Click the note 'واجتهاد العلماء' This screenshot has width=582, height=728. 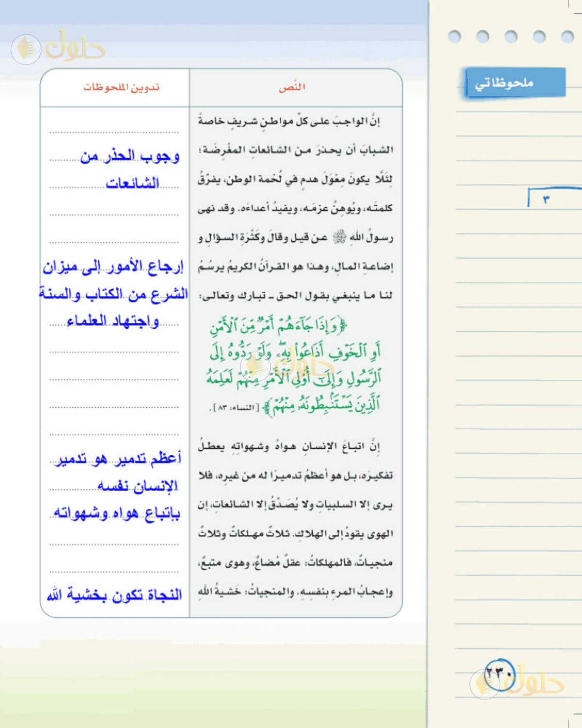pyautogui.click(x=113, y=321)
